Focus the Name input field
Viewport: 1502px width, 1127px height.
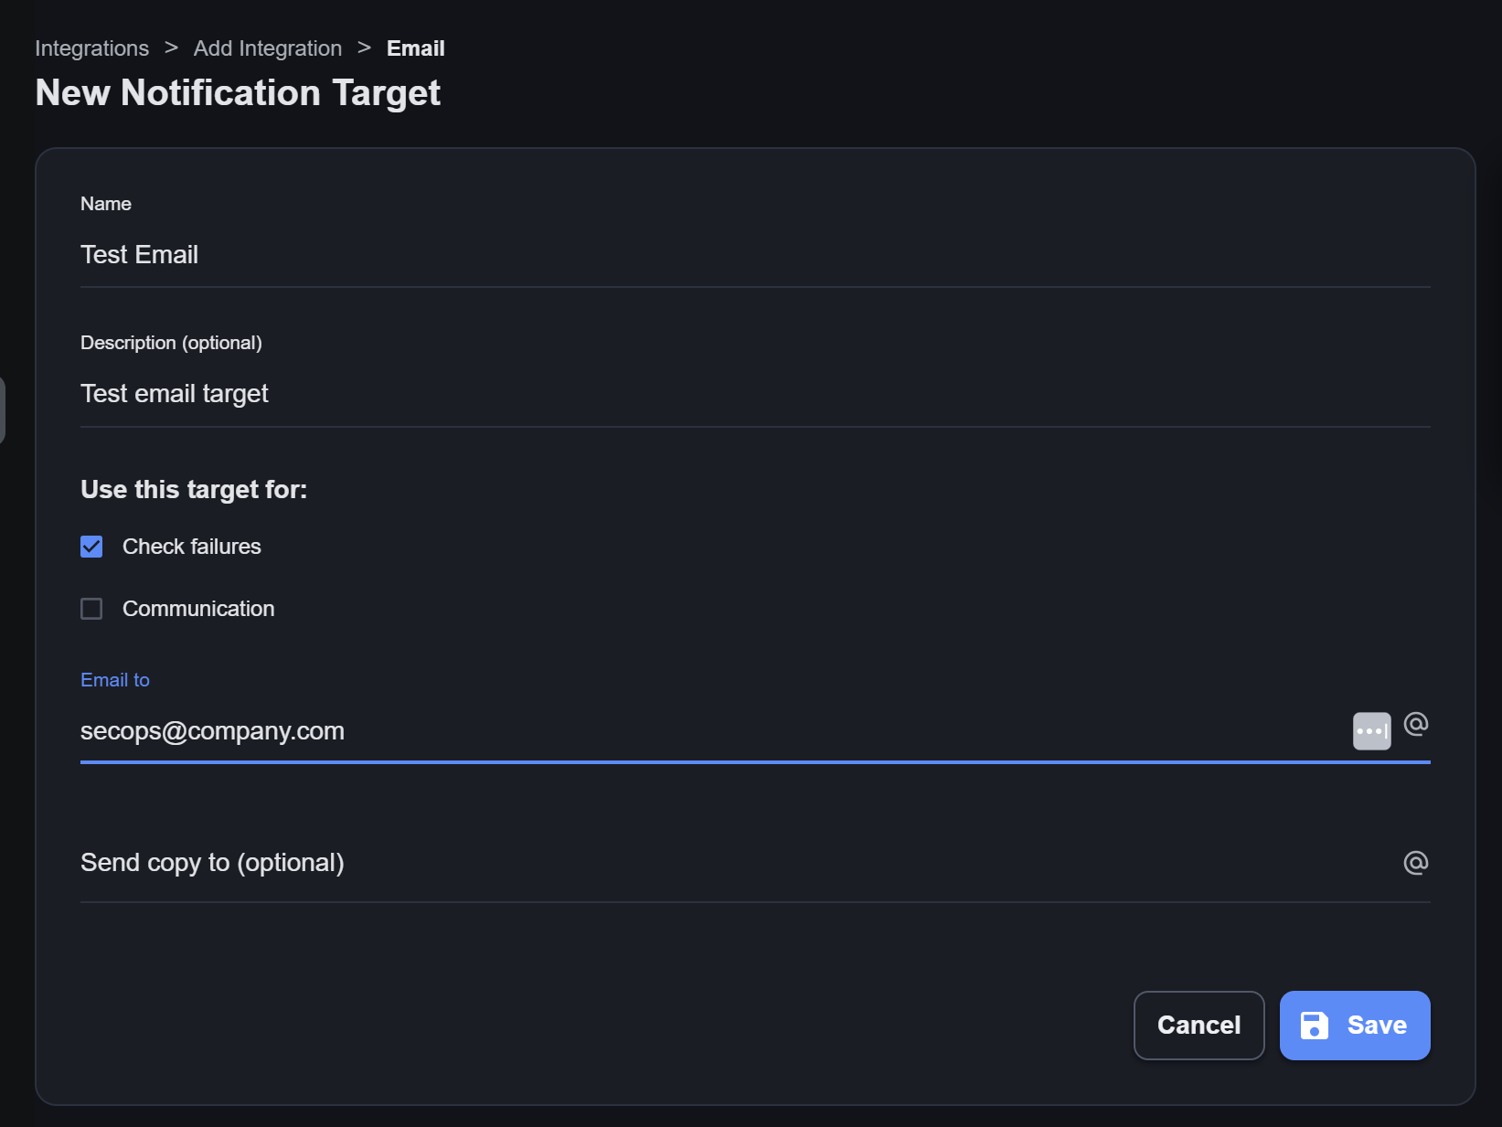tap(754, 255)
